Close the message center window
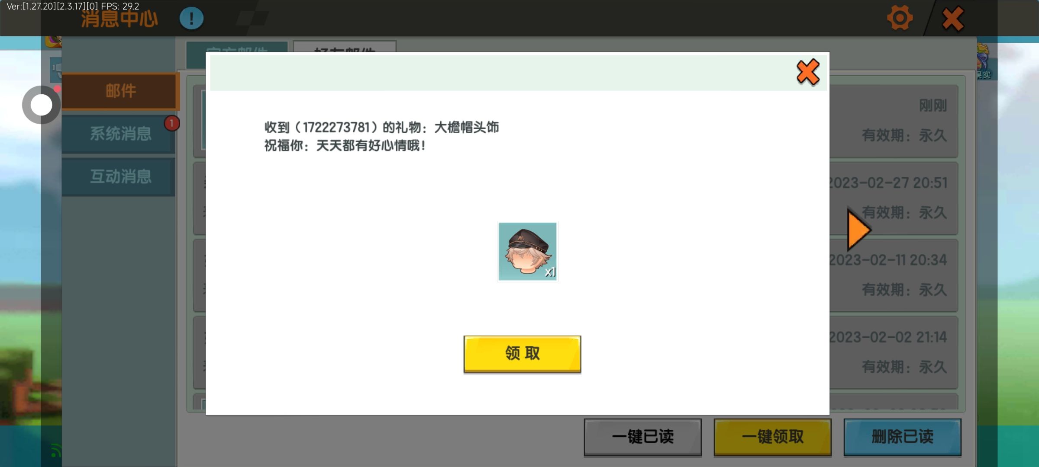Viewport: 1039px width, 467px height. coord(952,19)
